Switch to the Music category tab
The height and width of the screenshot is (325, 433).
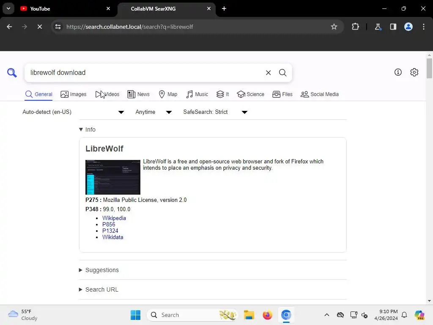click(197, 94)
